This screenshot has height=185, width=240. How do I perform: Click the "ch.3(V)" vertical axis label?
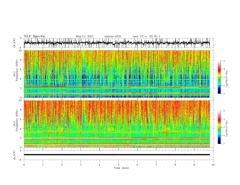coord(15,155)
